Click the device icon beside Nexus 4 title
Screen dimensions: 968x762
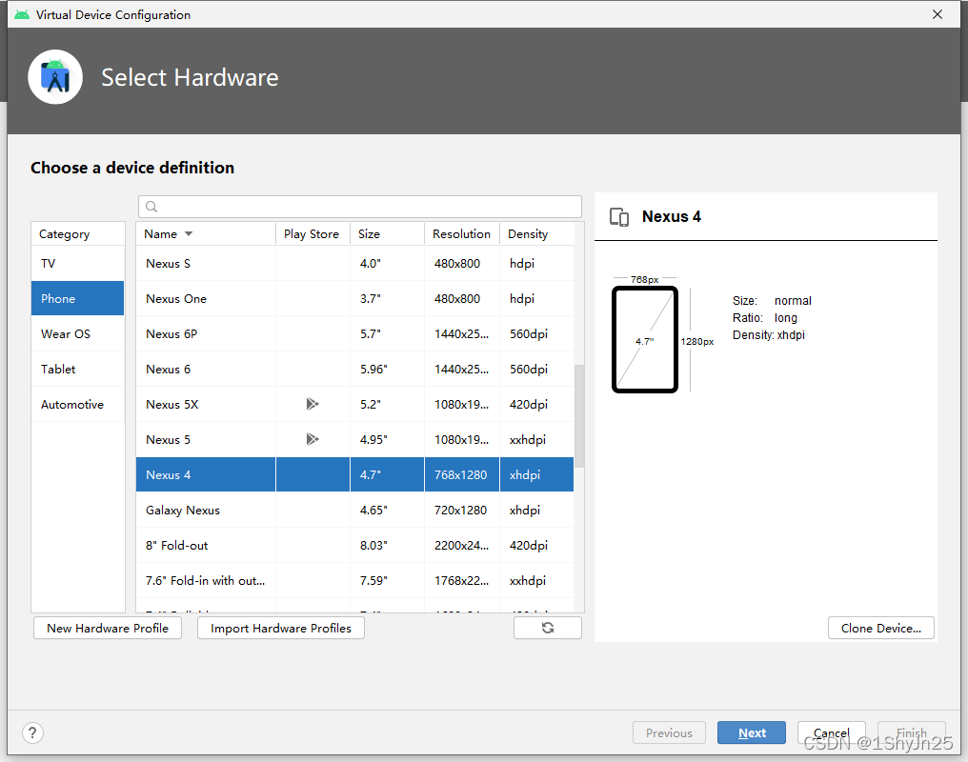(619, 217)
